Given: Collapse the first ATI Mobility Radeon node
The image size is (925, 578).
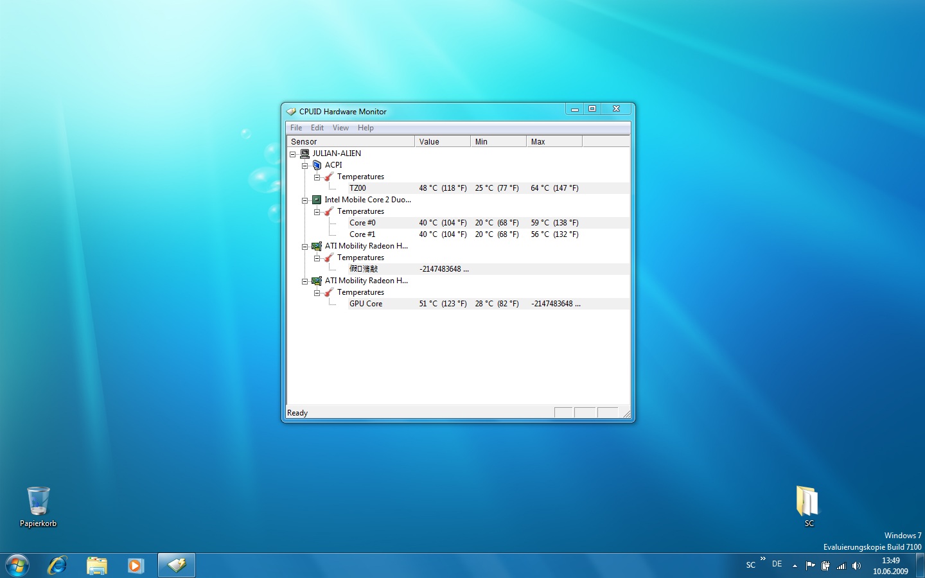Looking at the screenshot, I should point(305,247).
